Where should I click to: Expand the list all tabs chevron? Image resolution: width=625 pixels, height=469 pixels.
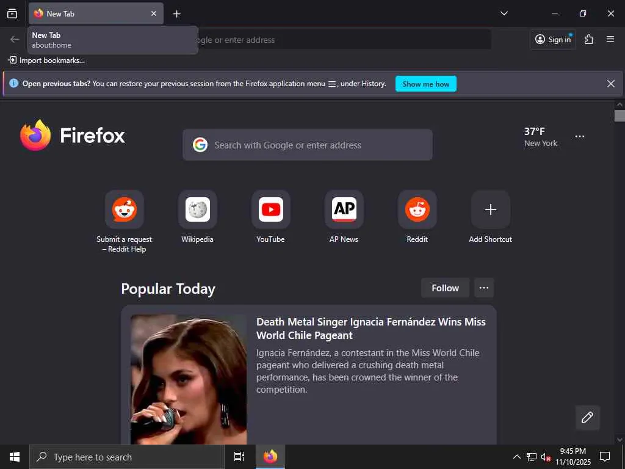pos(504,13)
